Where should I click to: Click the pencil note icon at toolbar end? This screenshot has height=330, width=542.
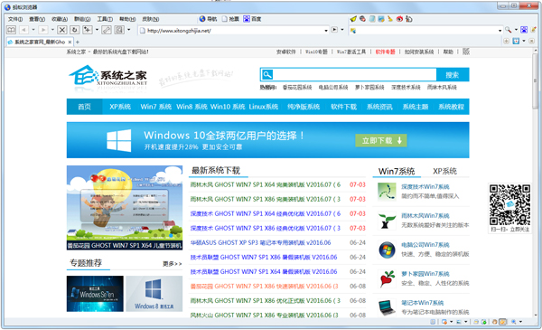[533, 30]
